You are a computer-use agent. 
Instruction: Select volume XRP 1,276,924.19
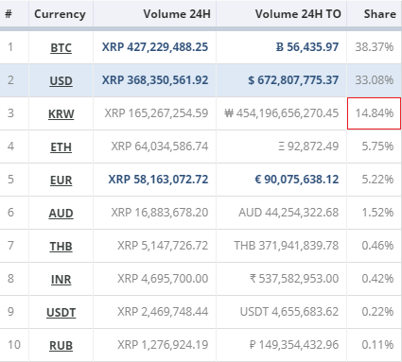163,345
